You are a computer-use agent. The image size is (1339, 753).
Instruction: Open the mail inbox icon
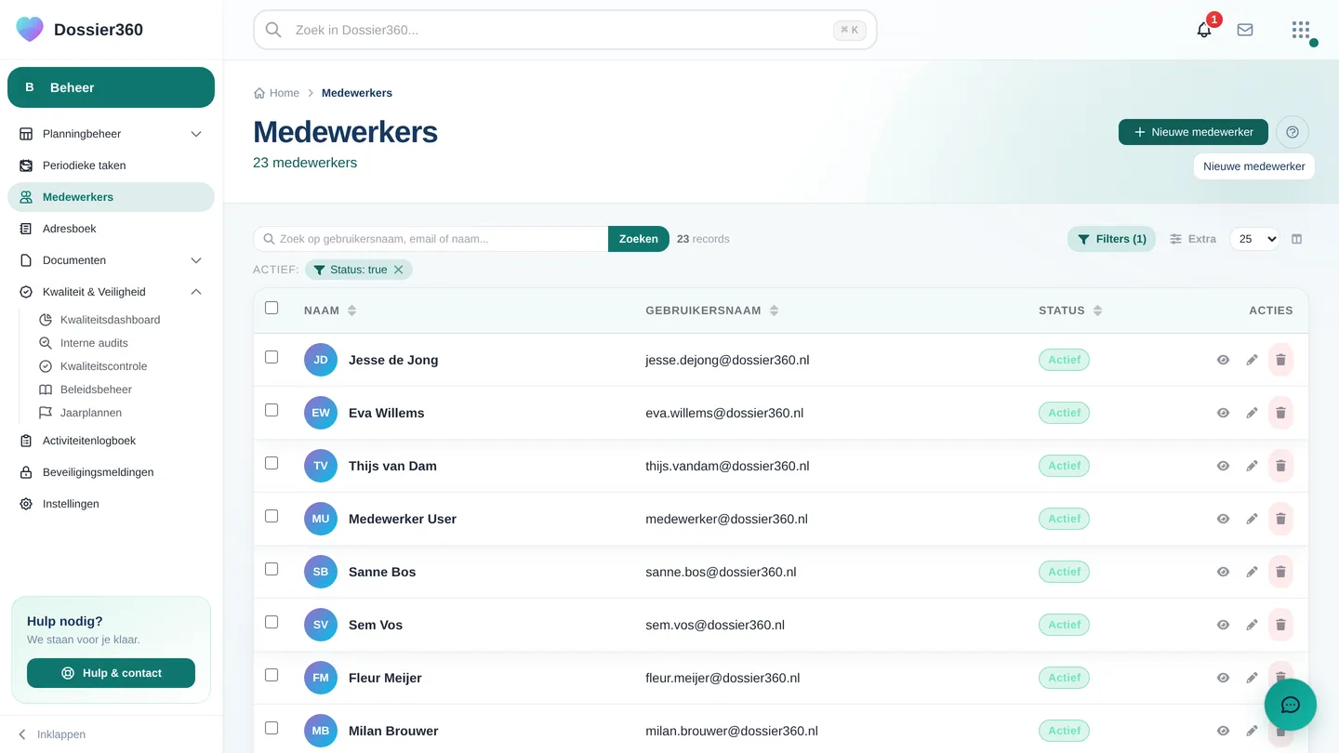[x=1245, y=30]
